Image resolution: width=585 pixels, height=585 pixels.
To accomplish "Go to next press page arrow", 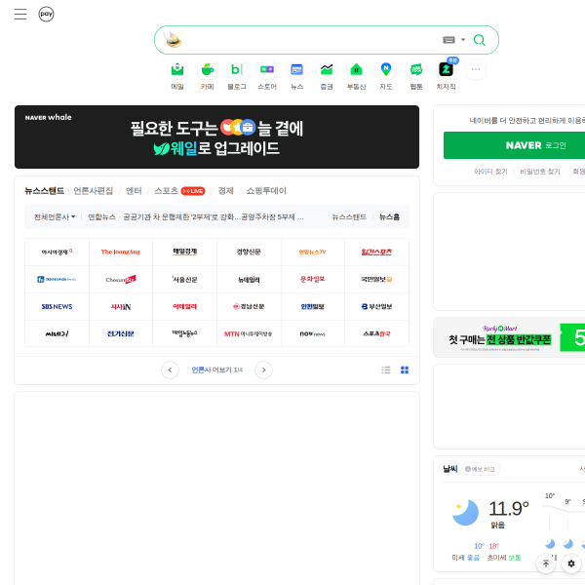I will coord(264,370).
